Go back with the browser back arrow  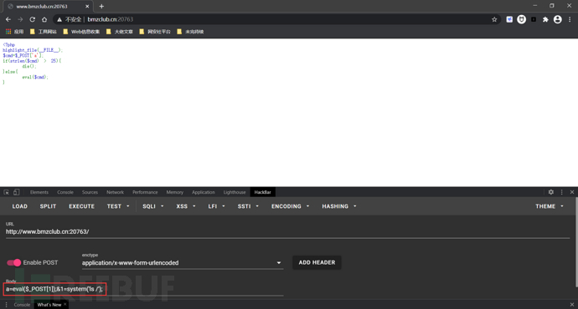click(8, 19)
